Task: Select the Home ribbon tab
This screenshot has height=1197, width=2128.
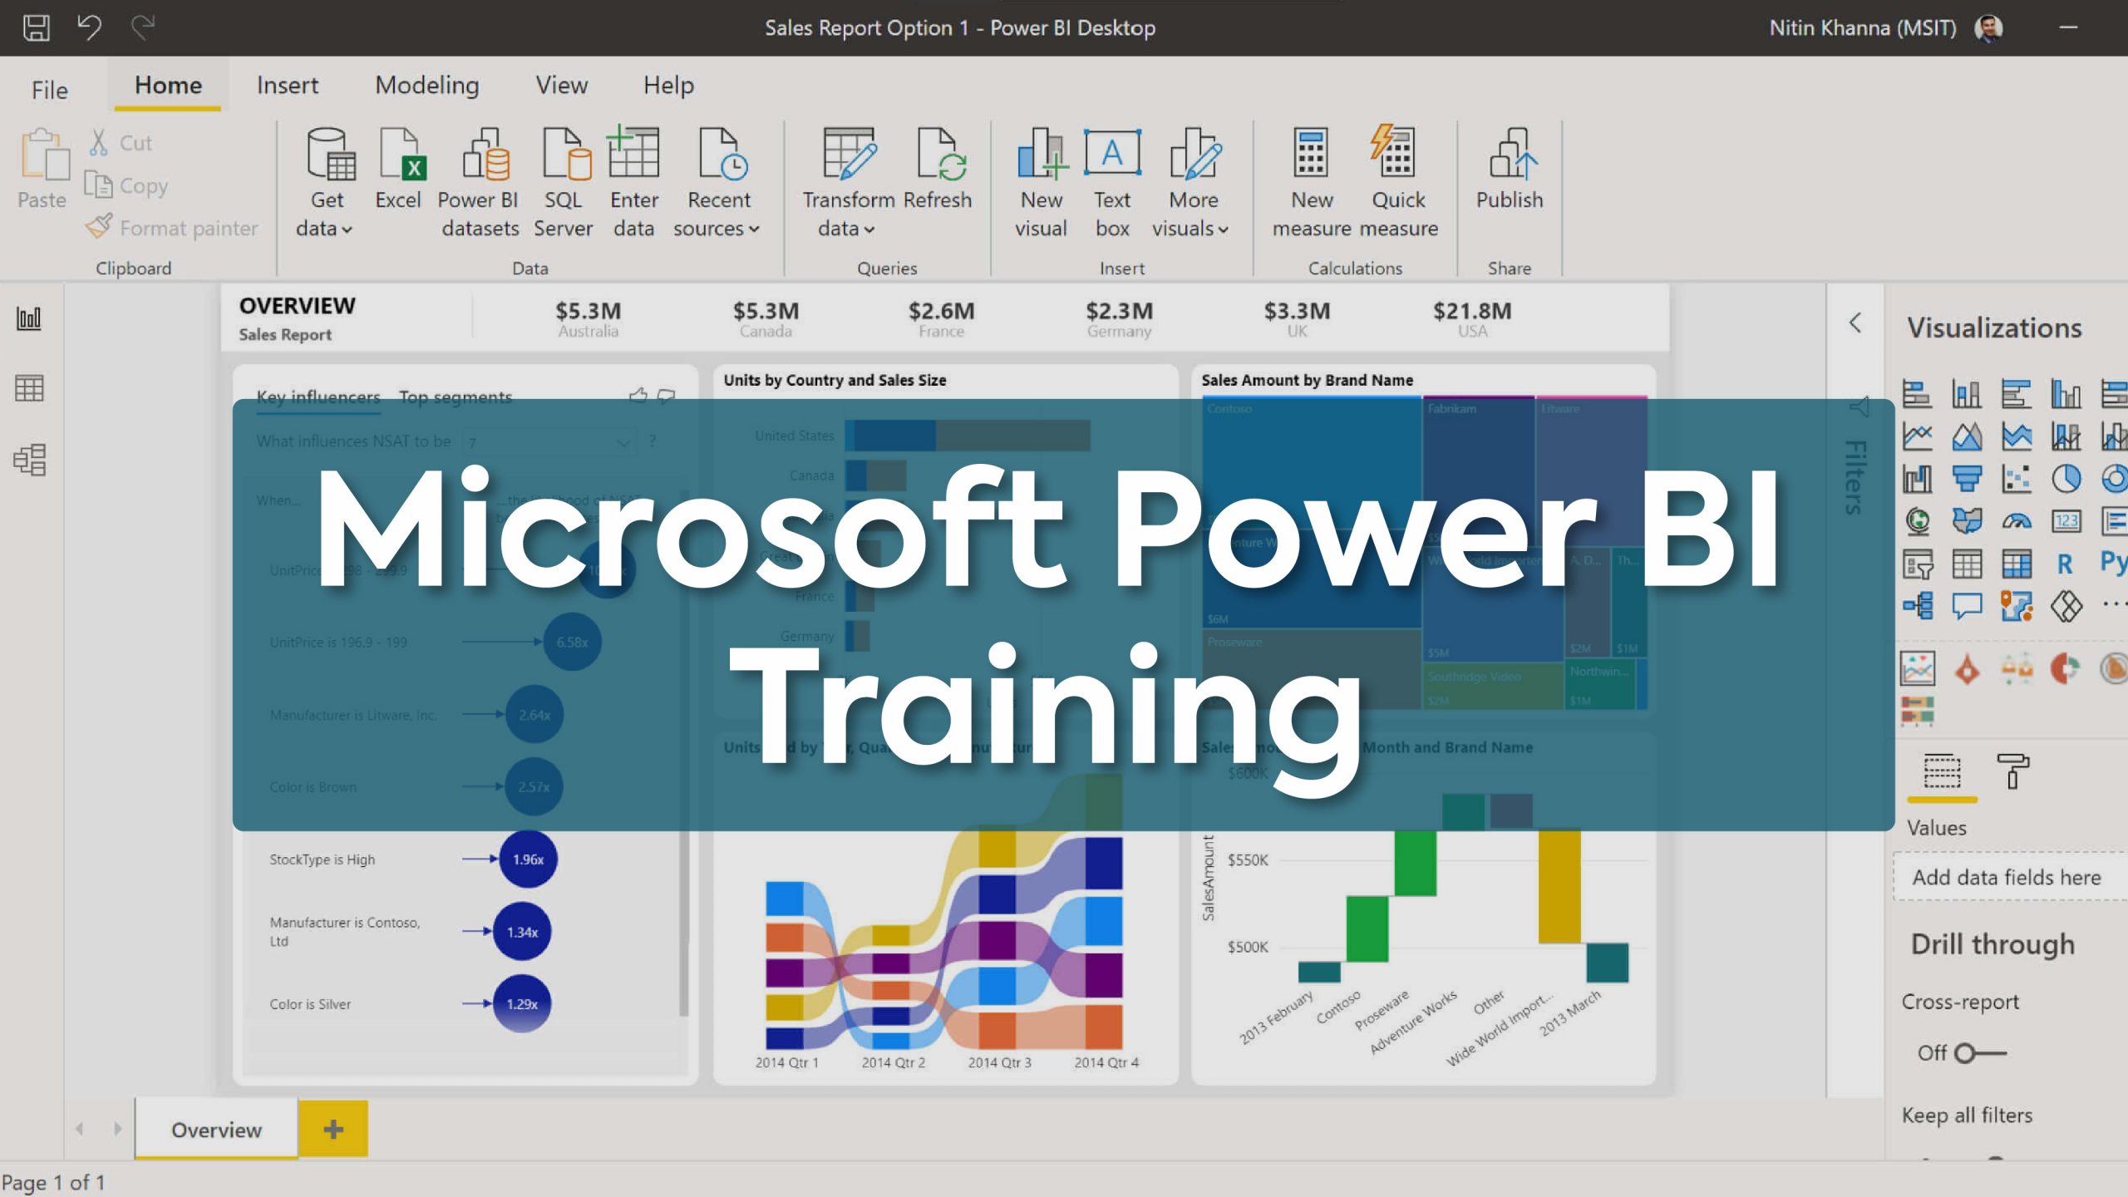Action: click(x=168, y=85)
